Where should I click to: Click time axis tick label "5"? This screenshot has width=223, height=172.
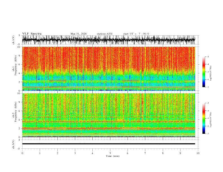pyautogui.click(x=110, y=153)
